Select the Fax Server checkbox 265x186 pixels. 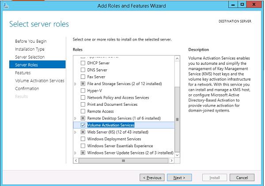pos(83,77)
